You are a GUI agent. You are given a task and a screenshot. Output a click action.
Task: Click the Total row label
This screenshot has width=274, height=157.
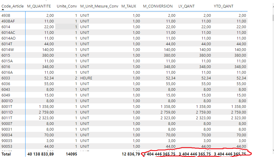click(6, 154)
